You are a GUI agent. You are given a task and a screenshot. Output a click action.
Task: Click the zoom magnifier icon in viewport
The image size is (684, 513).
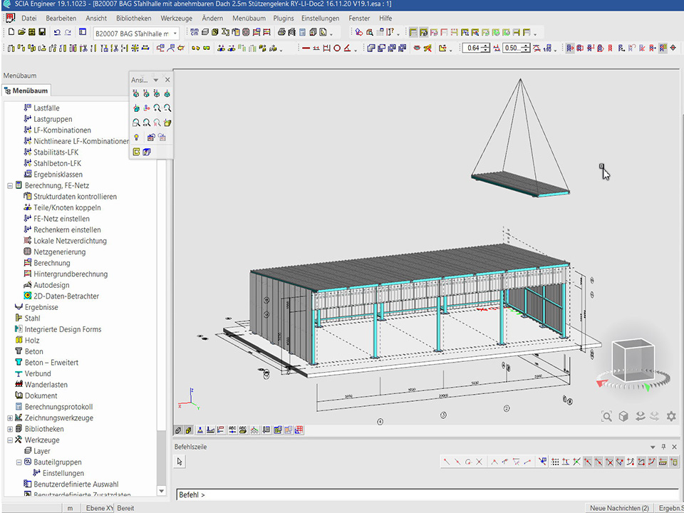click(x=606, y=416)
